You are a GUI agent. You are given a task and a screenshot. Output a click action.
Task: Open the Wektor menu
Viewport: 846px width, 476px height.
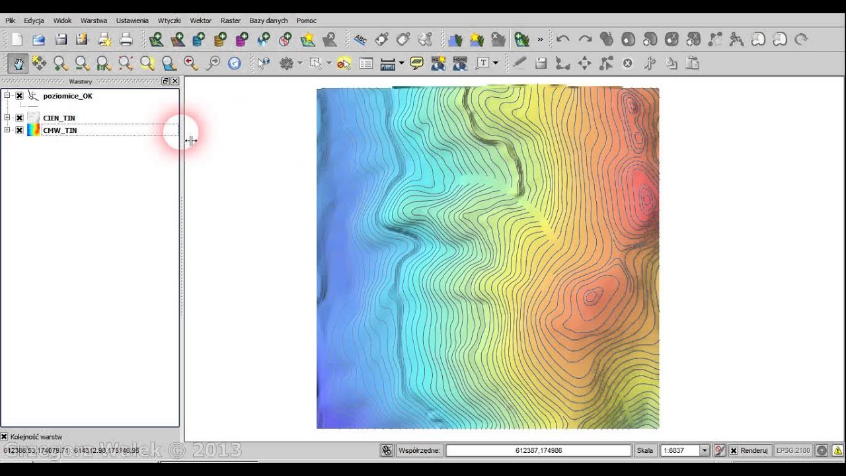point(201,20)
